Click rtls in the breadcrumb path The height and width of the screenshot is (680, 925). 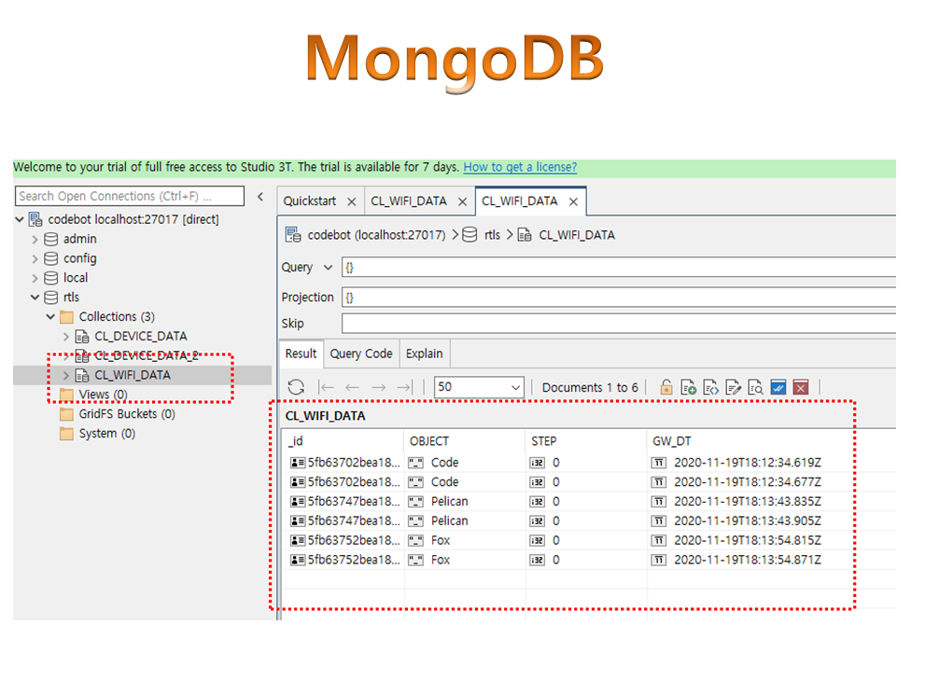point(492,235)
